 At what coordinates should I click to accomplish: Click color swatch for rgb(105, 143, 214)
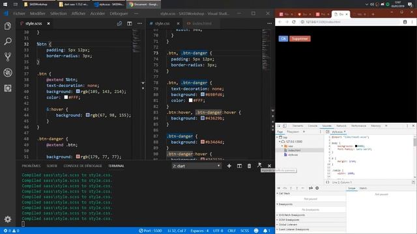78,91
